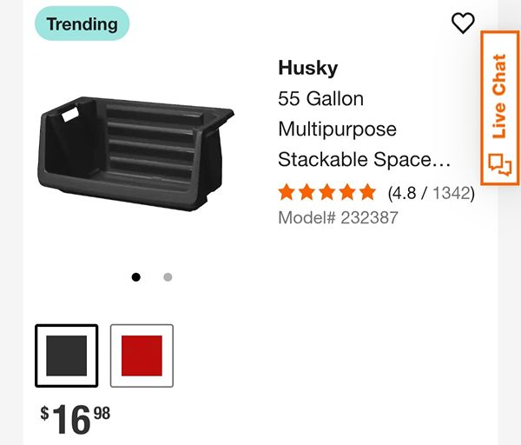Click the first orange star

287,193
